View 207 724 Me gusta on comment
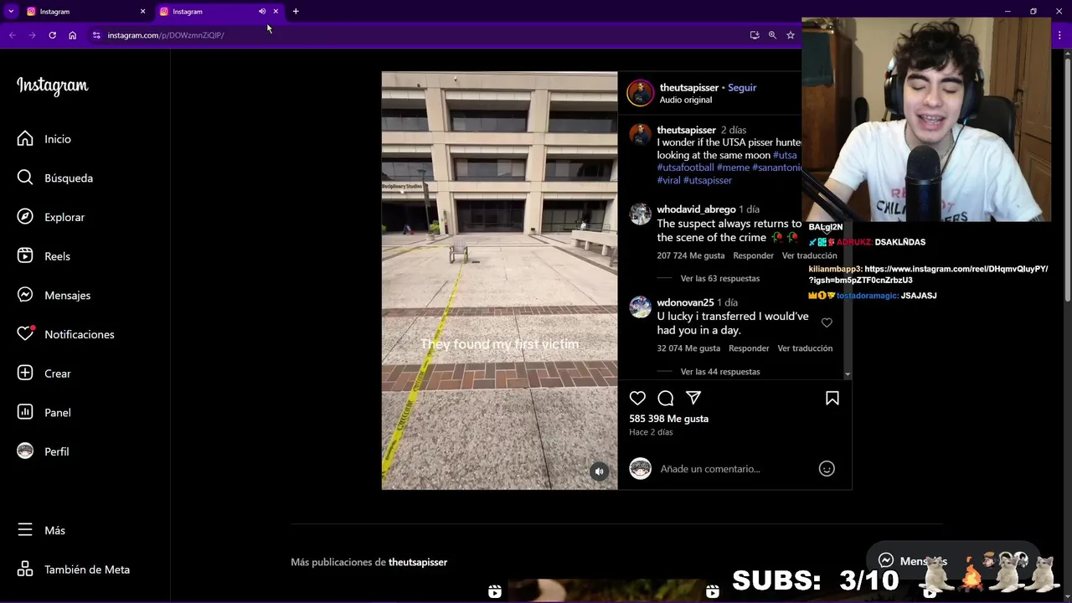Viewport: 1072px width, 603px height. click(x=690, y=255)
